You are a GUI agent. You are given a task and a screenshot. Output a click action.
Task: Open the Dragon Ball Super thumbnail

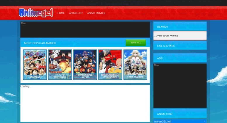point(85,65)
